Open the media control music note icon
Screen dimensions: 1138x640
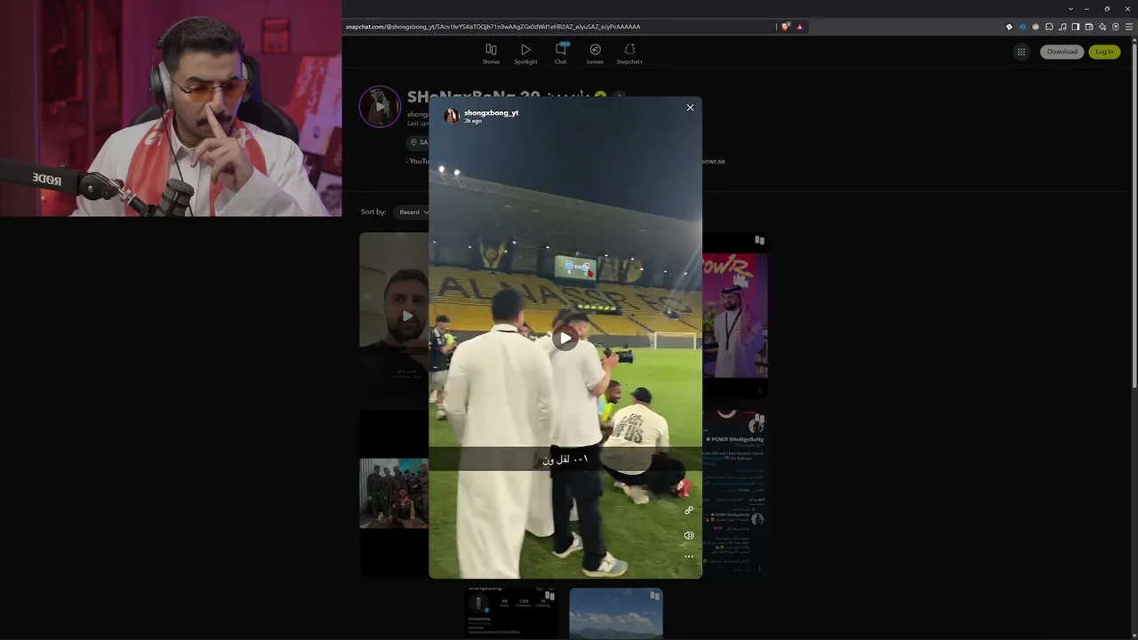click(x=1062, y=27)
